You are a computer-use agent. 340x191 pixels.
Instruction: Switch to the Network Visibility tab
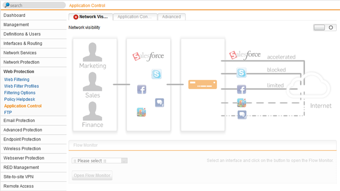[x=91, y=17]
